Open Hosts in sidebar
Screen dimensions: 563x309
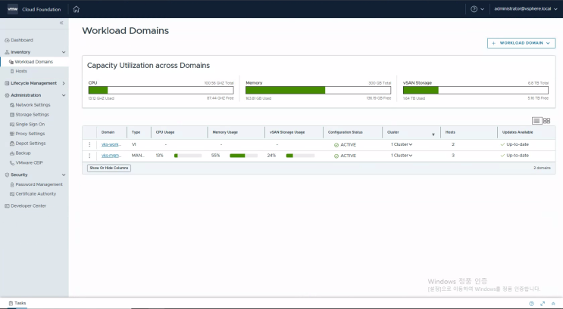point(19,71)
